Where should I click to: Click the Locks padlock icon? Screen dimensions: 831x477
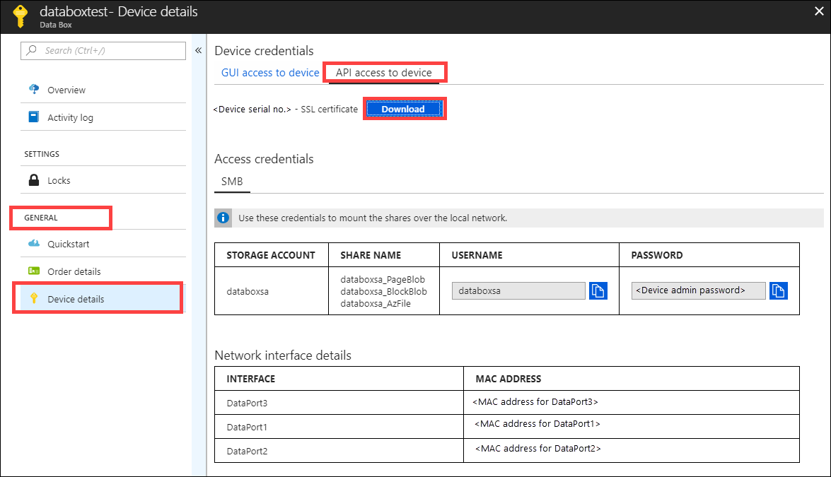[33, 179]
